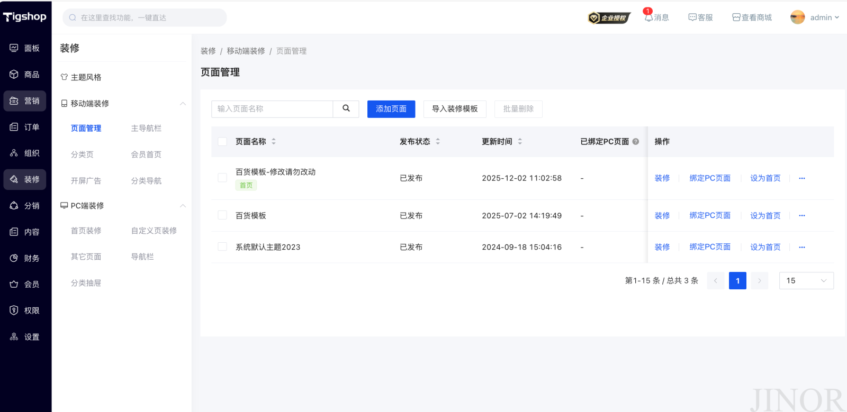Click 装修 link for 百货模板-修改请勿改动
Screen dimensions: 847x412
tap(662, 178)
